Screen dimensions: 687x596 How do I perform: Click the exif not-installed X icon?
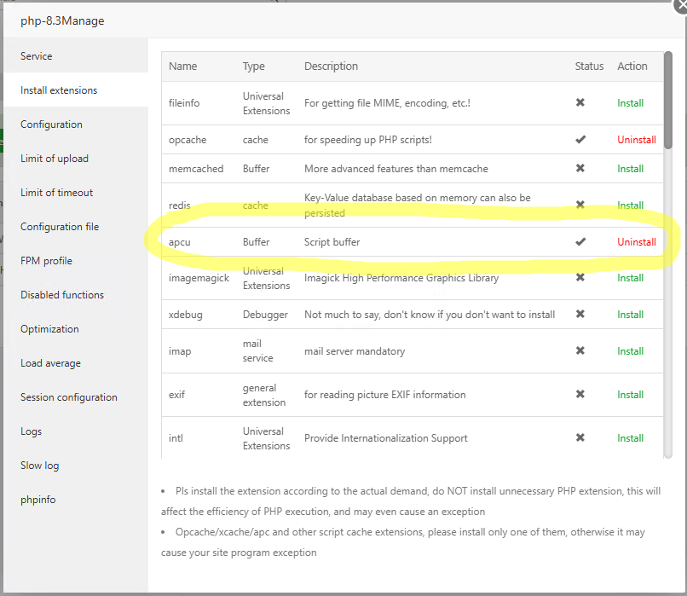pos(580,395)
